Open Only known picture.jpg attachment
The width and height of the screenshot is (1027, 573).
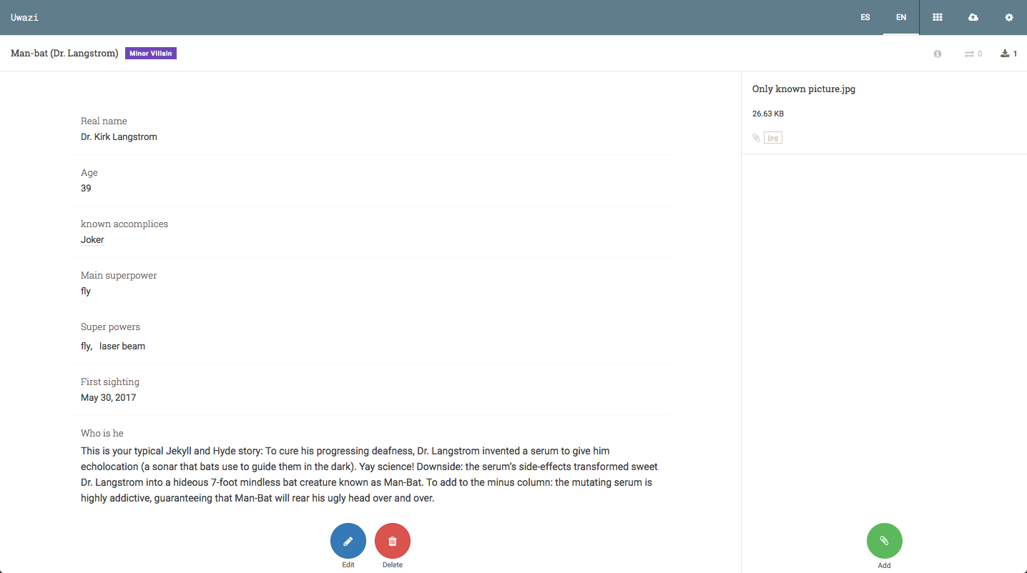[804, 89]
